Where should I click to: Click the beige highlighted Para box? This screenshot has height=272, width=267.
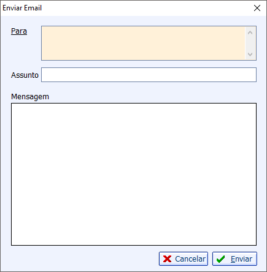(143, 43)
